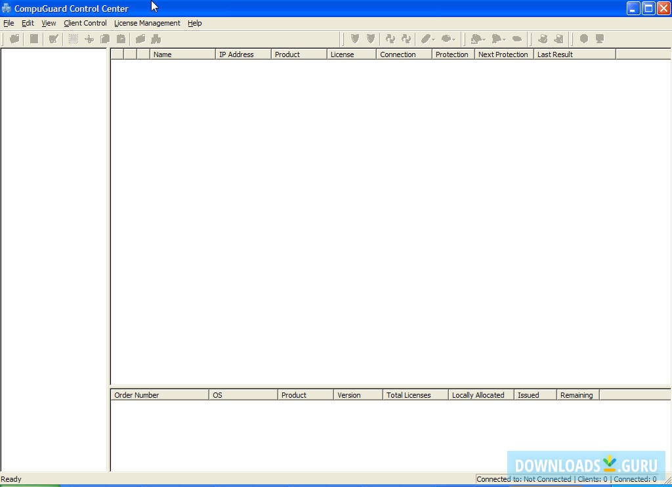This screenshot has height=487, width=672.
Task: Open the License Management menu
Action: [146, 22]
